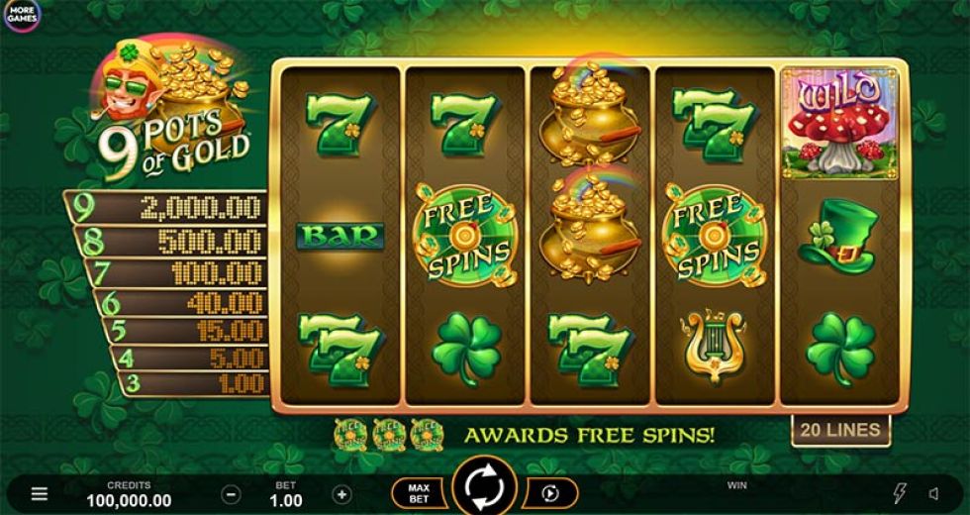Click the Max Bet button
The width and height of the screenshot is (970, 515).
click(419, 493)
